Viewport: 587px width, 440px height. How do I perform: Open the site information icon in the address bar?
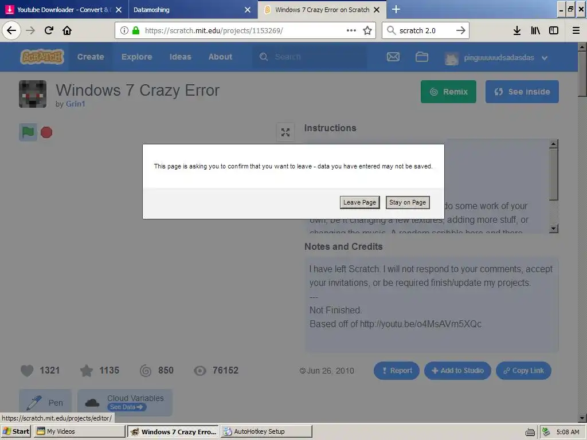[x=124, y=30]
